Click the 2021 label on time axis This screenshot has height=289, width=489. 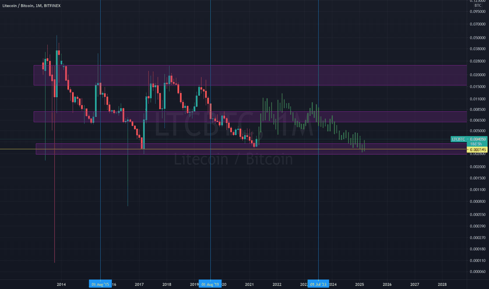(249, 284)
